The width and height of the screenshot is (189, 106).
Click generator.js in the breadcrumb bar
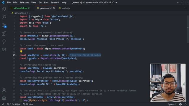coord(20,13)
